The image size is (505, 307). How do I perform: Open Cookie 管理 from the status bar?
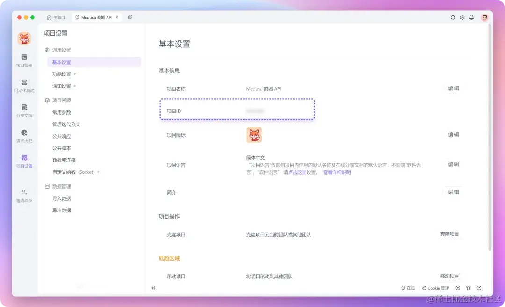435,288
